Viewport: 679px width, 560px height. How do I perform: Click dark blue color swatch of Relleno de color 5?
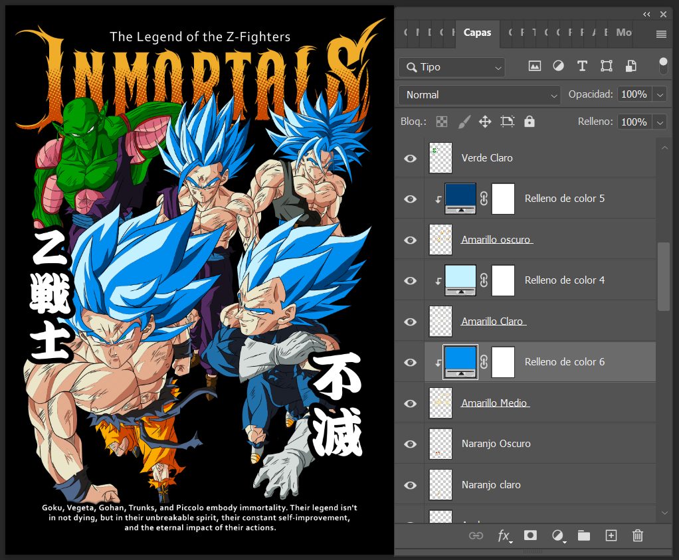[x=460, y=199]
